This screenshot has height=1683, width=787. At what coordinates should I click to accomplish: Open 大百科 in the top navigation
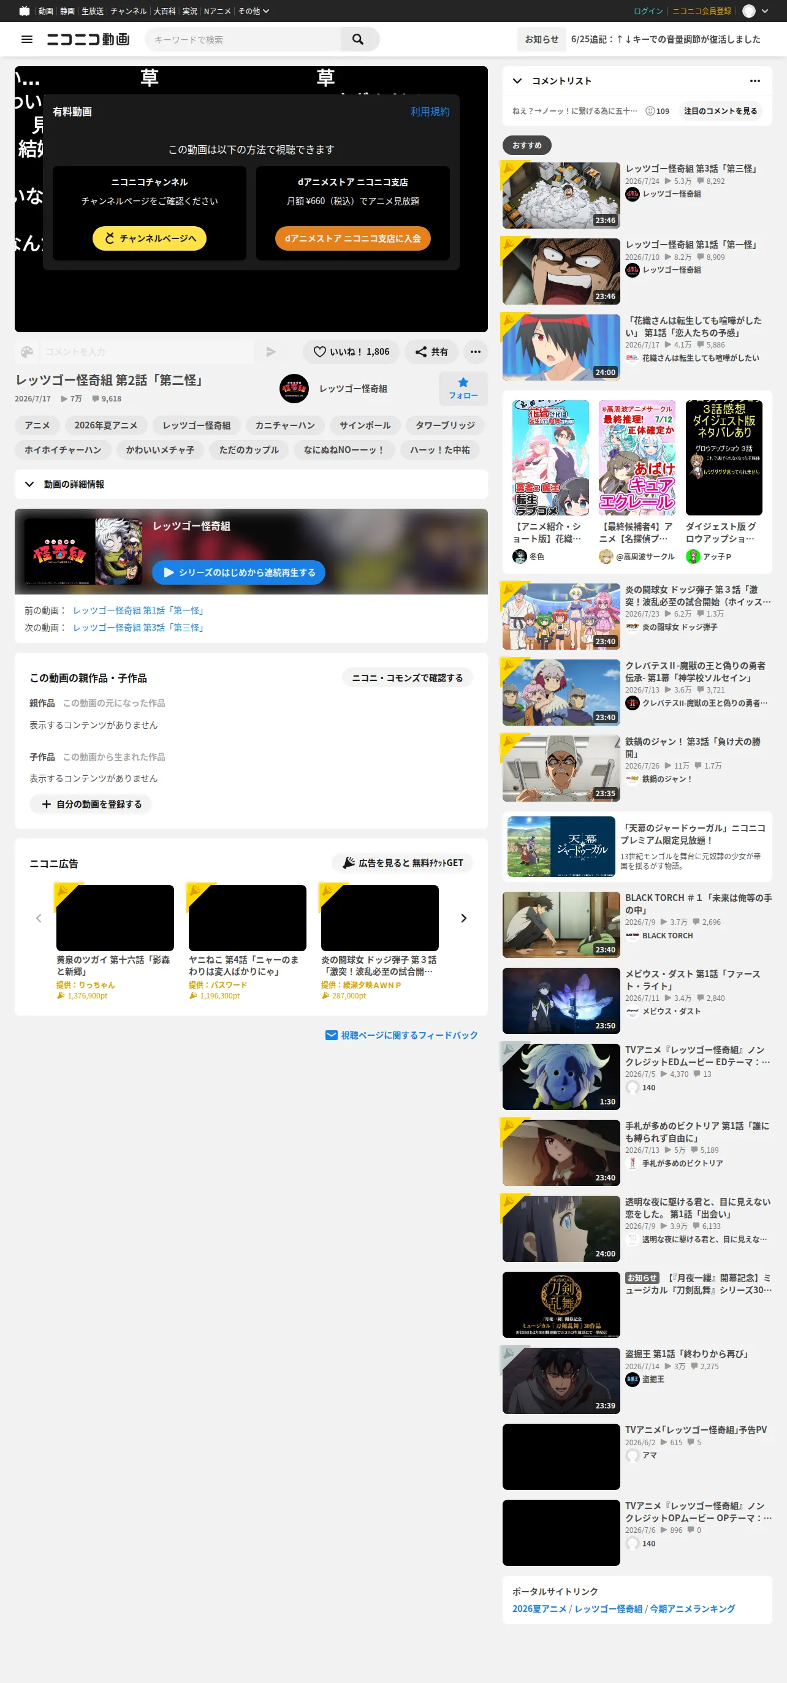(x=165, y=11)
